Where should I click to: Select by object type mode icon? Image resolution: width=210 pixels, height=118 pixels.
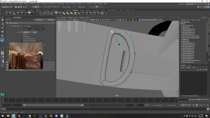point(36,7)
